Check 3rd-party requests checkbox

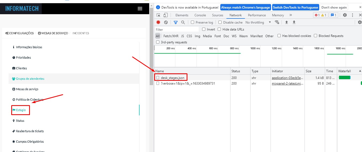158,42
